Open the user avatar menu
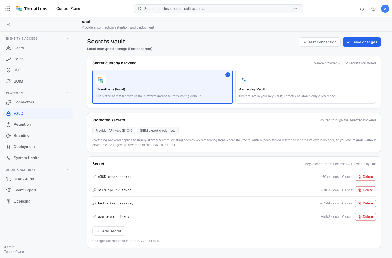The width and height of the screenshot is (392, 258). click(x=385, y=9)
